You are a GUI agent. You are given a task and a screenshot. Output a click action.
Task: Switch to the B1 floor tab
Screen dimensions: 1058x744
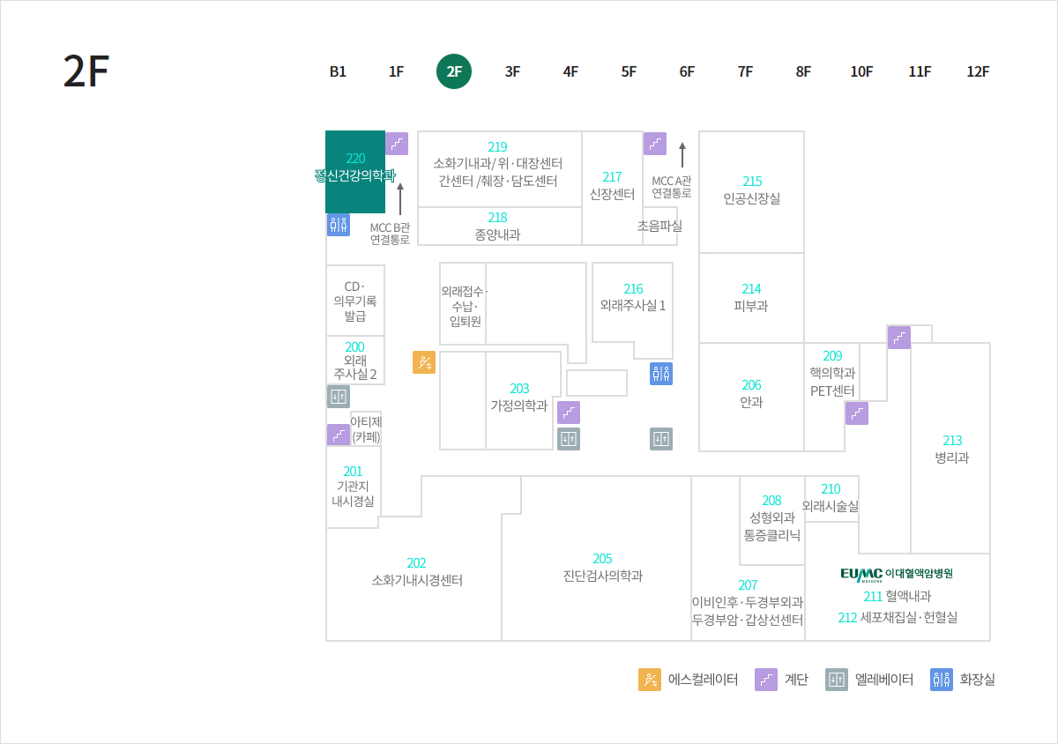338,72
